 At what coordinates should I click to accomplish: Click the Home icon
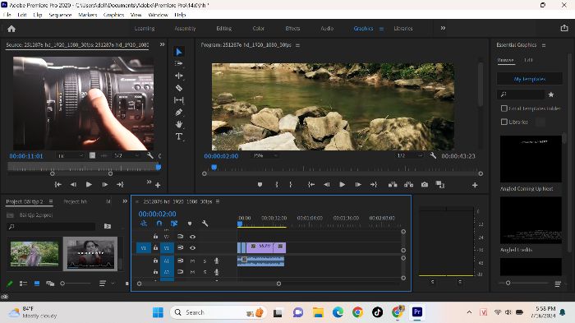11,29
